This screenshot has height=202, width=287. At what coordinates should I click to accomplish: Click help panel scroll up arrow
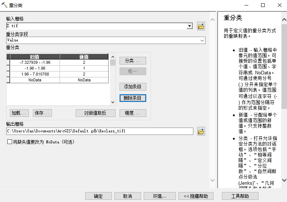[x=284, y=19]
